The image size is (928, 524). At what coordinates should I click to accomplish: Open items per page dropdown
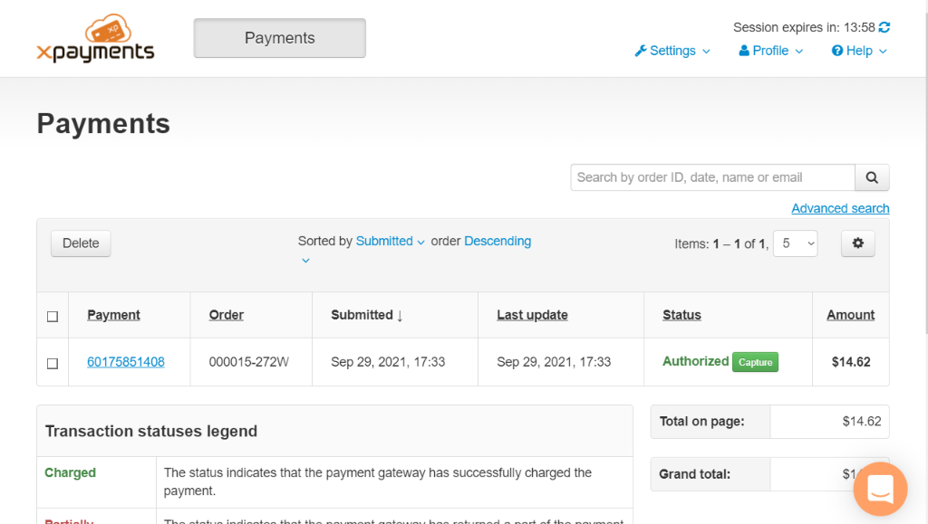click(796, 243)
